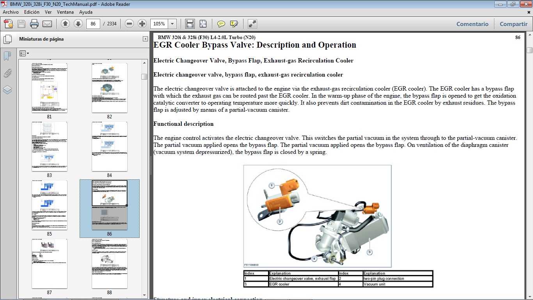Open the bookmarks panel icon
533x300 pixels.
pos(7,56)
